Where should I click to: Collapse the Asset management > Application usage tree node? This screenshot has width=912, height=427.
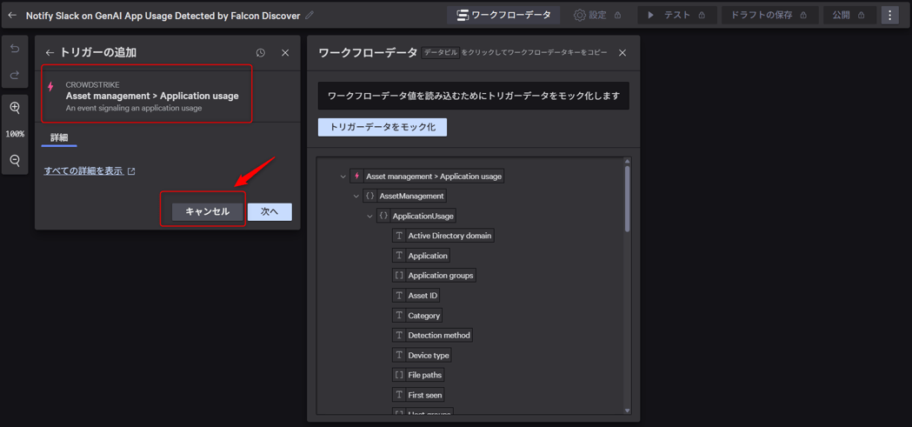343,177
